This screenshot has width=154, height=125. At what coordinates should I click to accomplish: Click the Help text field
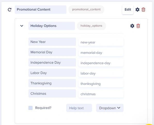pyautogui.click(x=79, y=108)
